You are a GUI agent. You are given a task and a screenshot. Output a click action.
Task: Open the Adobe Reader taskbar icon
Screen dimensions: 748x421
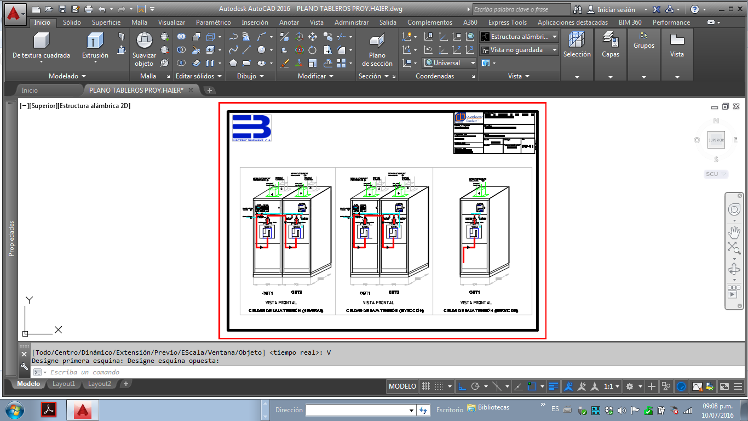click(49, 409)
